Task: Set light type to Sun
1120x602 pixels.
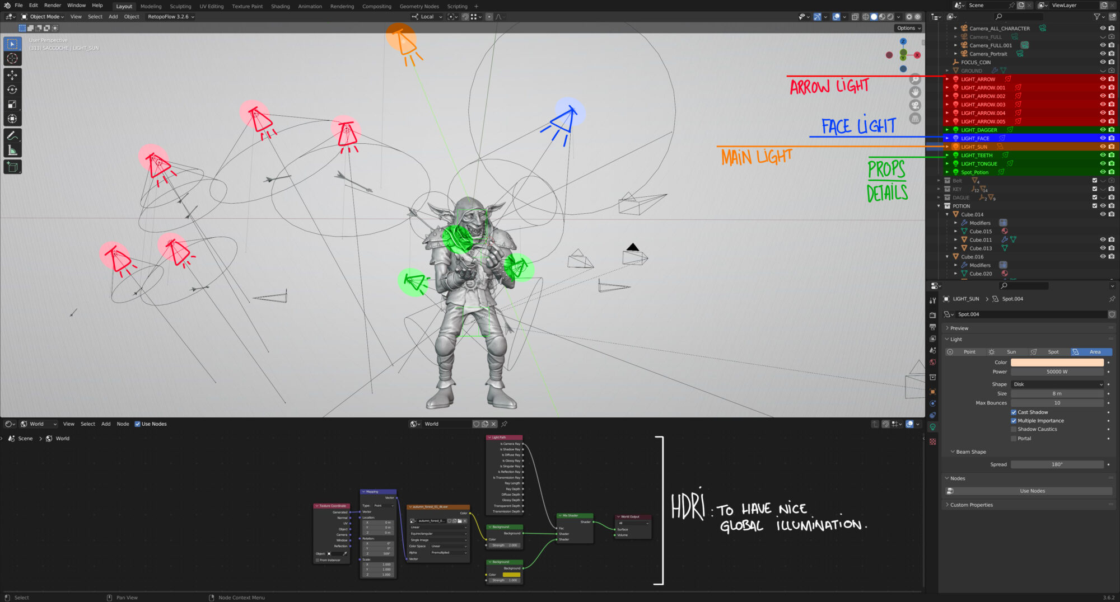Action: pyautogui.click(x=1006, y=352)
